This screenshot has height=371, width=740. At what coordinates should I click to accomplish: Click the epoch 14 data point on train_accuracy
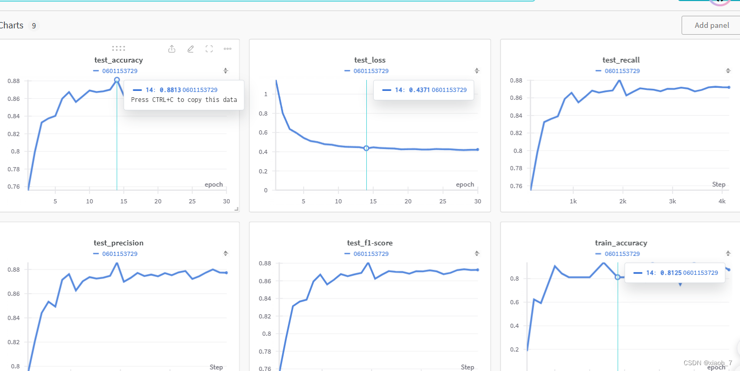[618, 277]
